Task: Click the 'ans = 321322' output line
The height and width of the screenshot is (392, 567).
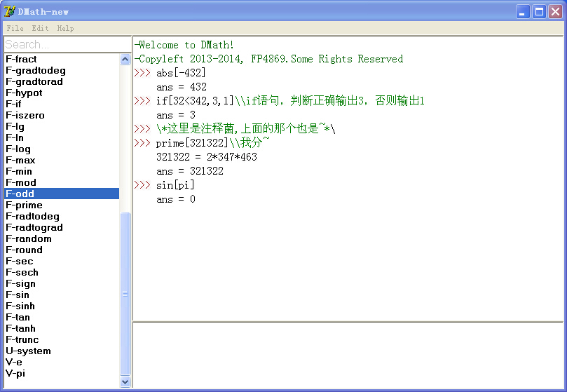Action: (x=190, y=171)
